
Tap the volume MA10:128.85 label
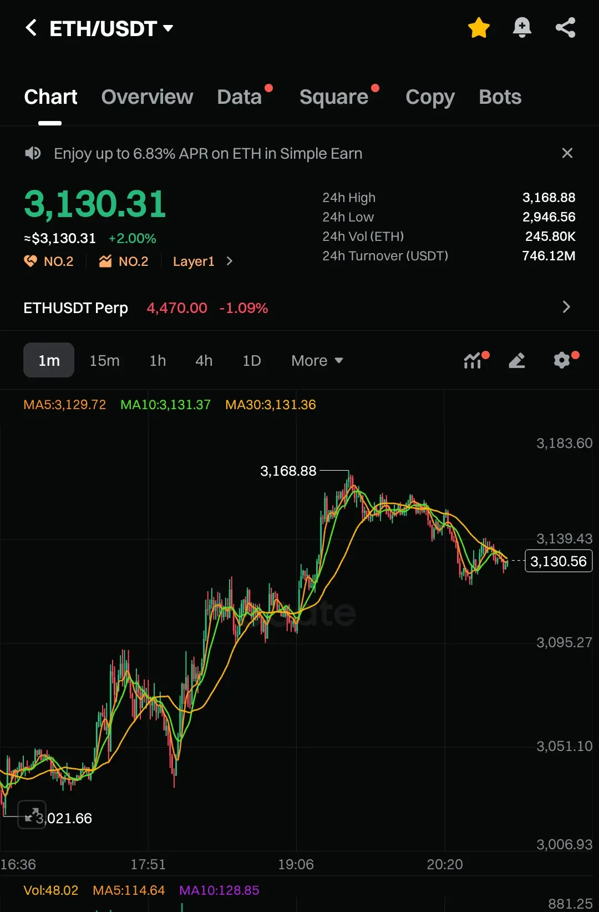click(x=219, y=890)
